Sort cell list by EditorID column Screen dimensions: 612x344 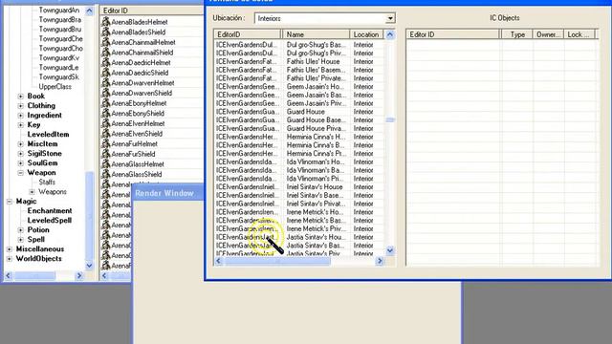point(248,34)
